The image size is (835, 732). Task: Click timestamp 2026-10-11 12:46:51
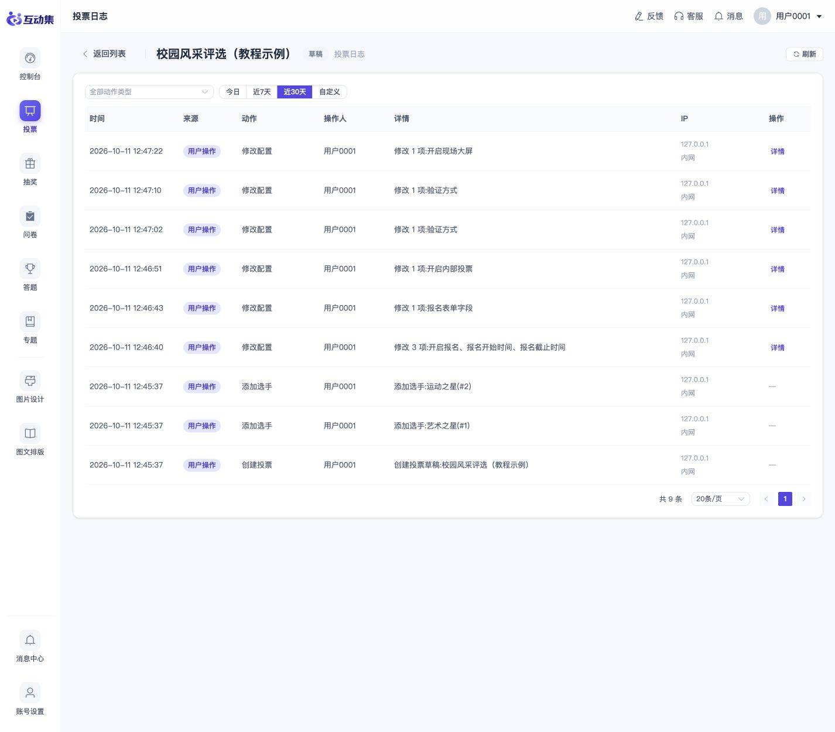(x=126, y=269)
